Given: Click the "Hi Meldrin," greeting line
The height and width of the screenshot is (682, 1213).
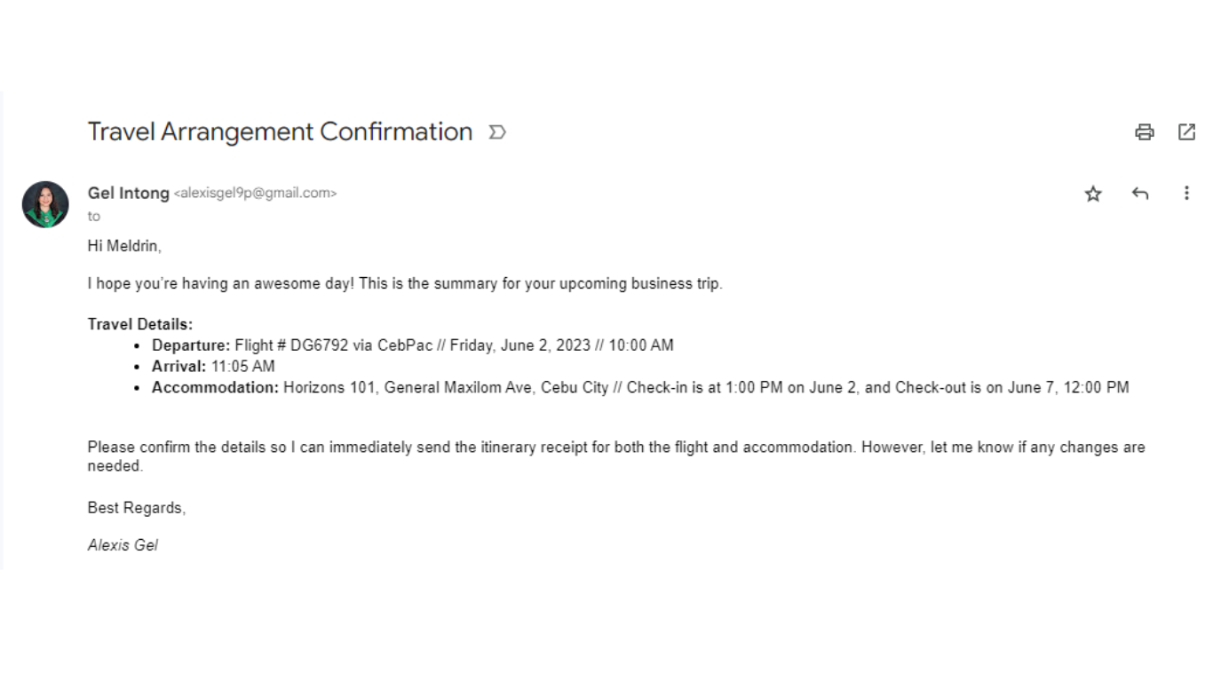Looking at the screenshot, I should 124,246.
